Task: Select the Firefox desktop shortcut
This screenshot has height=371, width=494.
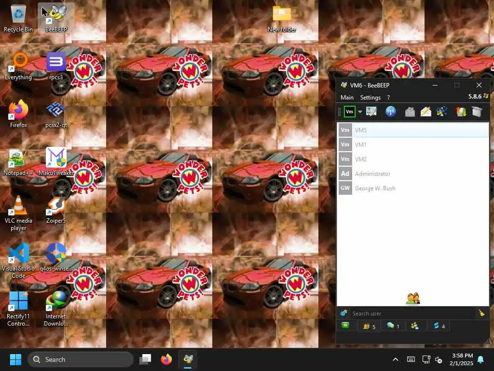Action: tap(18, 114)
